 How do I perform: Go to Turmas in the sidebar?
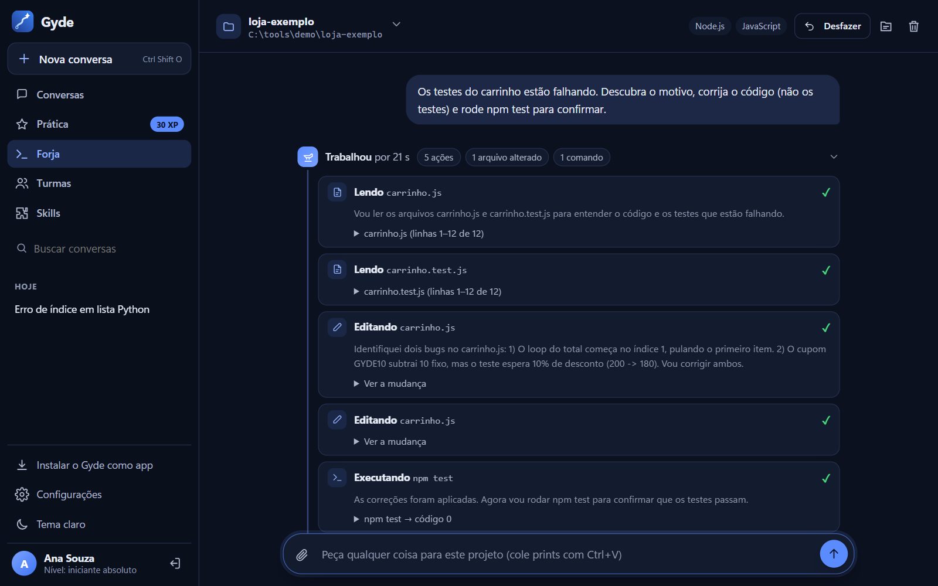(x=99, y=183)
